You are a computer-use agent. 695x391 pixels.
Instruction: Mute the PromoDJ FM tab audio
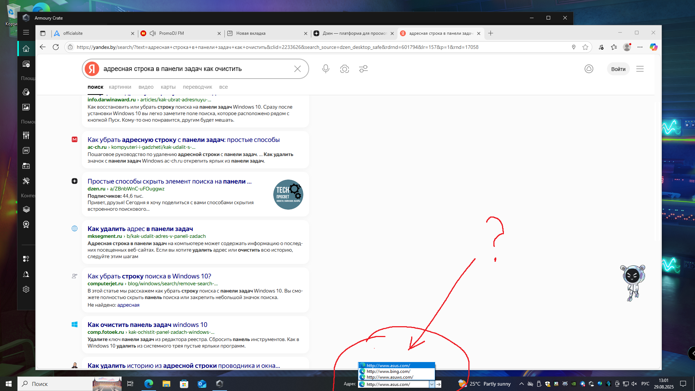tap(153, 33)
